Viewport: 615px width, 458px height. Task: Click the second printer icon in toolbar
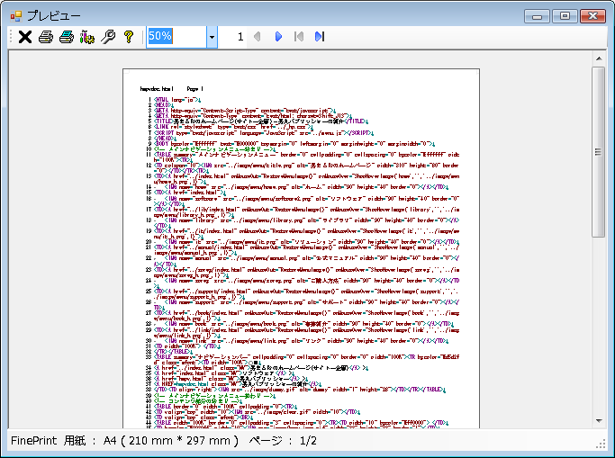tap(67, 37)
